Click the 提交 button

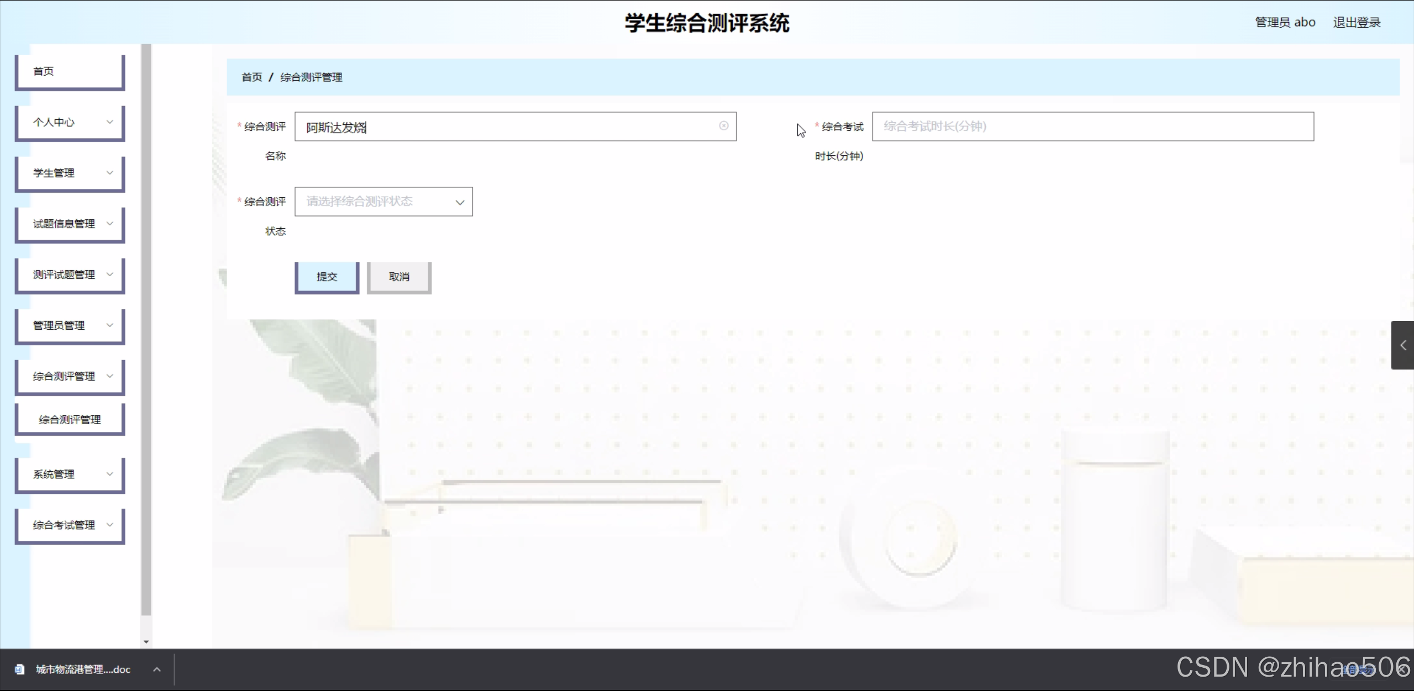click(x=327, y=277)
